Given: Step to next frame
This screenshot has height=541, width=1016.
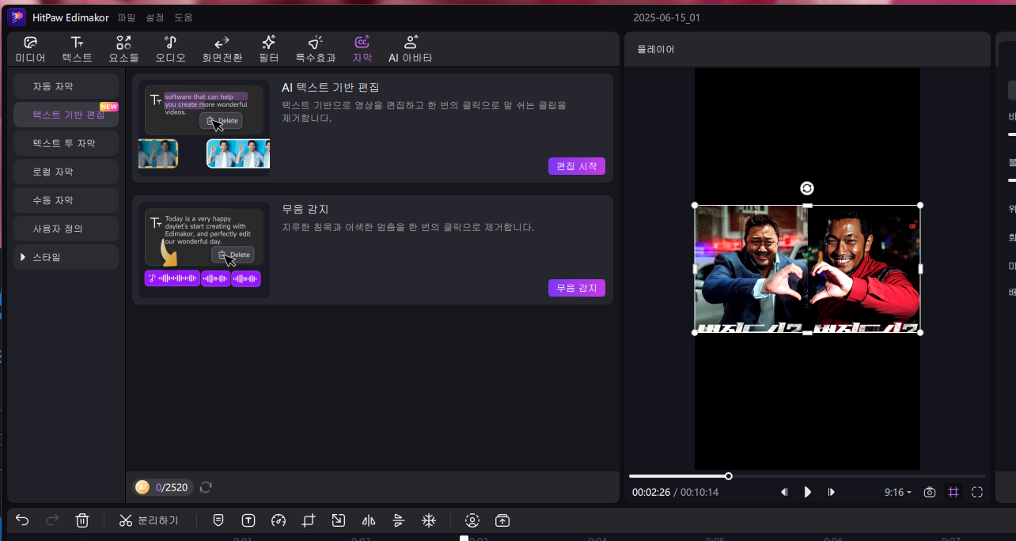Looking at the screenshot, I should (832, 492).
